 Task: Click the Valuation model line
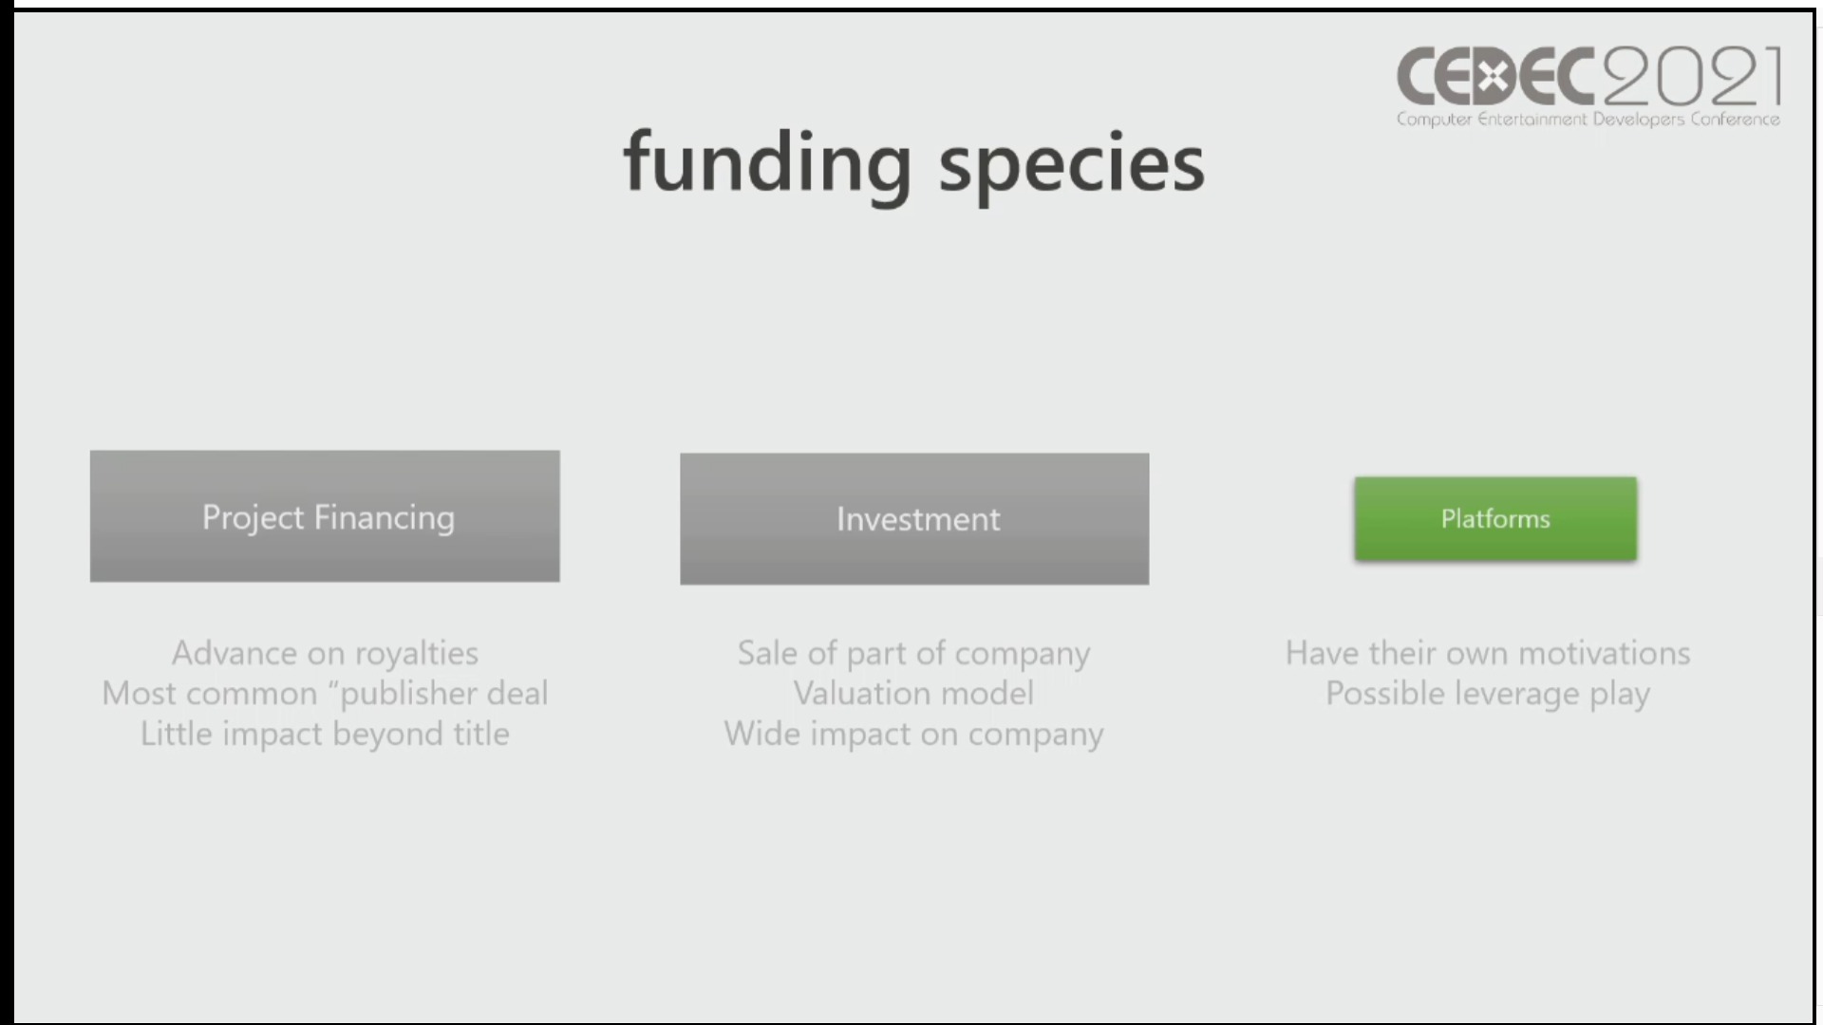tap(913, 694)
